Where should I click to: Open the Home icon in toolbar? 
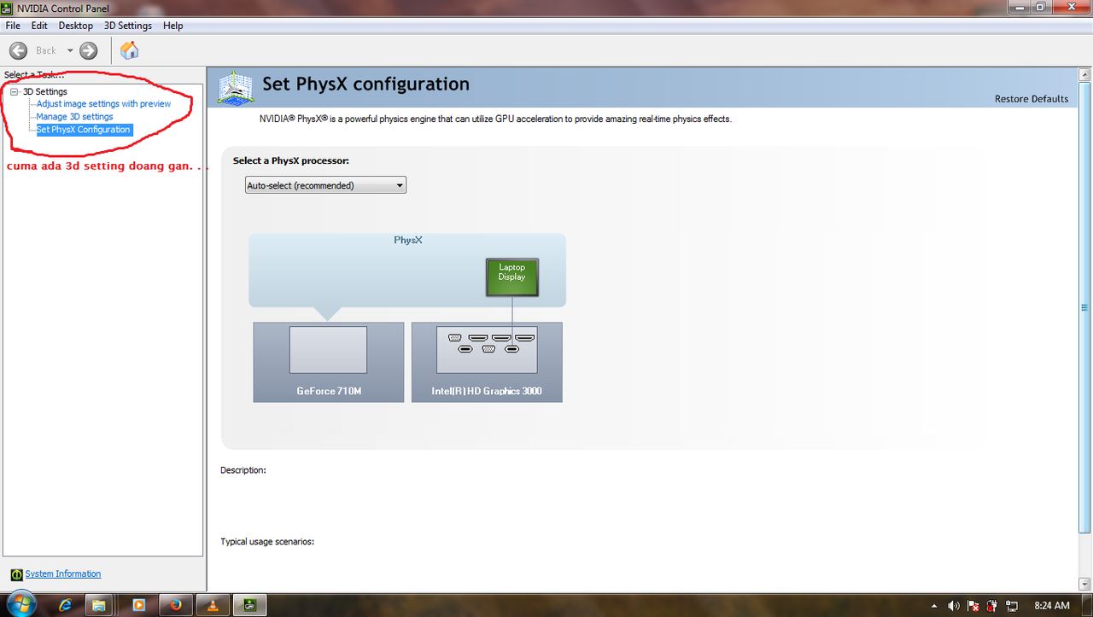point(130,50)
